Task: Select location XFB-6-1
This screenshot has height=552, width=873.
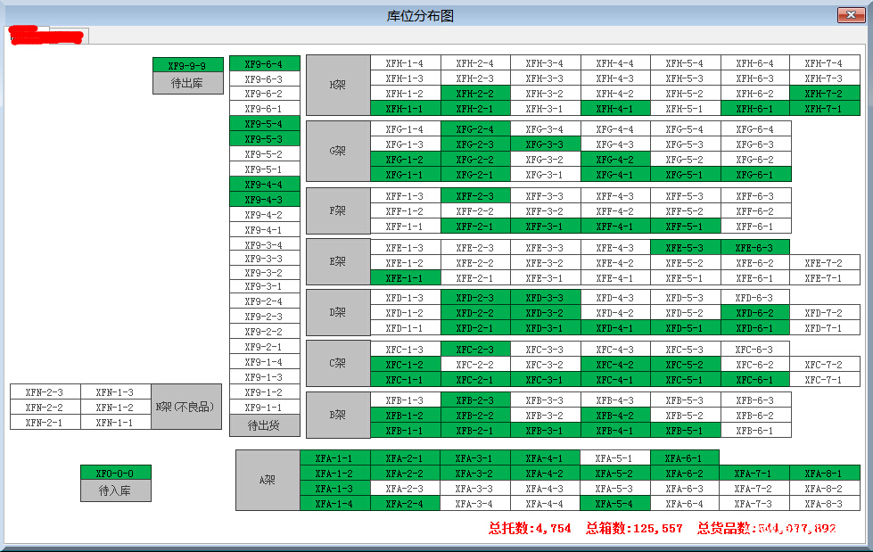Action: coord(755,431)
